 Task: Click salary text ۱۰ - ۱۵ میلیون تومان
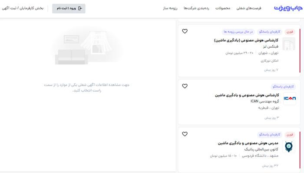point(223,156)
